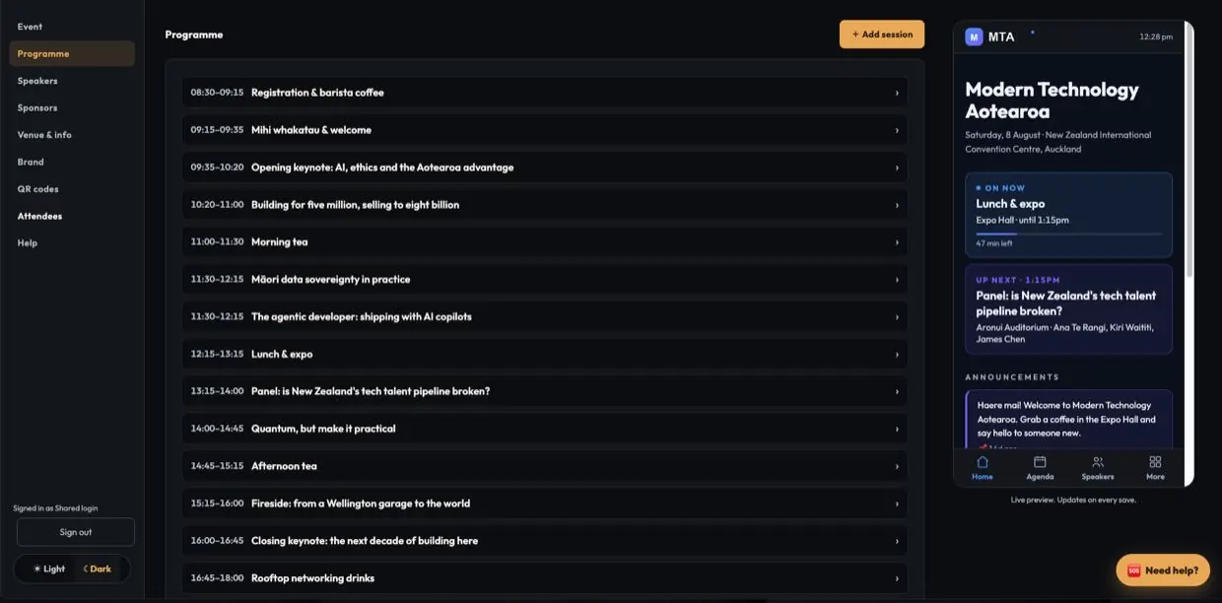Screen dimensions: 1222x603
Task: Expand the Opening keynote session chevron
Action: coord(897,167)
